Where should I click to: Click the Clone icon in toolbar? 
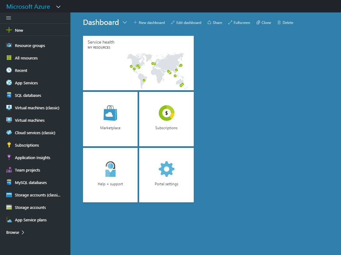tap(258, 22)
